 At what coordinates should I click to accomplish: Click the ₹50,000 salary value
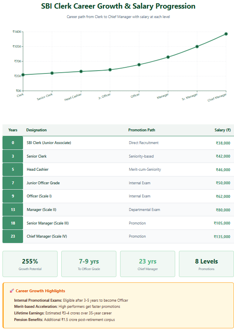223,183
